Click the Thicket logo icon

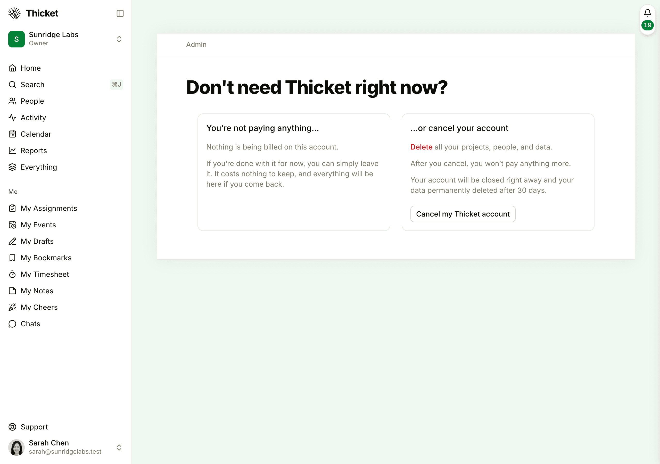click(14, 13)
